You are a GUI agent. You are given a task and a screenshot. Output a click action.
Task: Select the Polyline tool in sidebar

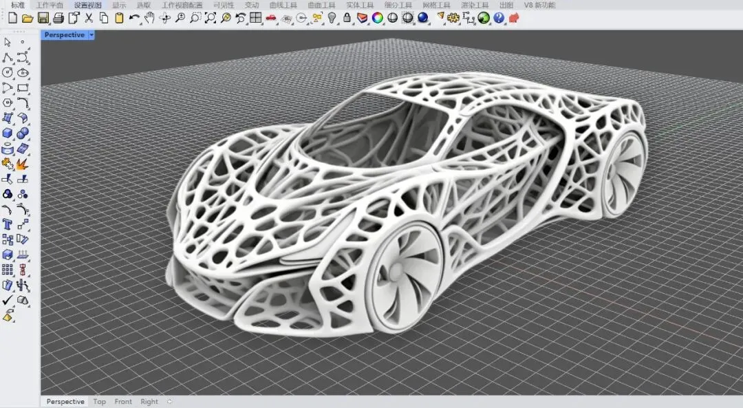(x=8, y=57)
